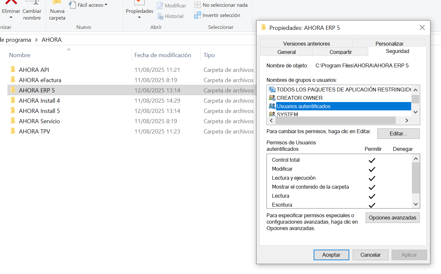Select the AHORA Install 5 folder icon
Screen dimensions: 441x274
click(13, 111)
